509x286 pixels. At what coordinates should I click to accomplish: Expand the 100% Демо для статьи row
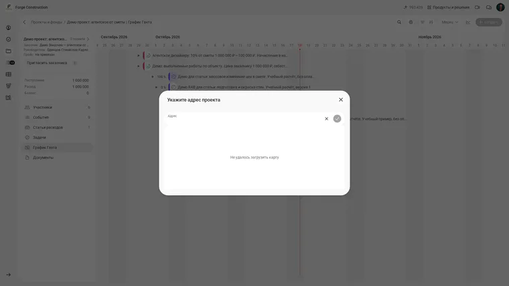[x=153, y=77]
